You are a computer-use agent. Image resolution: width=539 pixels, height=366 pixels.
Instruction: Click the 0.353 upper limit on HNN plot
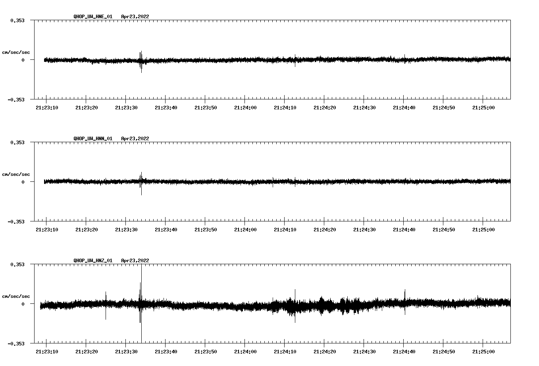click(17, 142)
